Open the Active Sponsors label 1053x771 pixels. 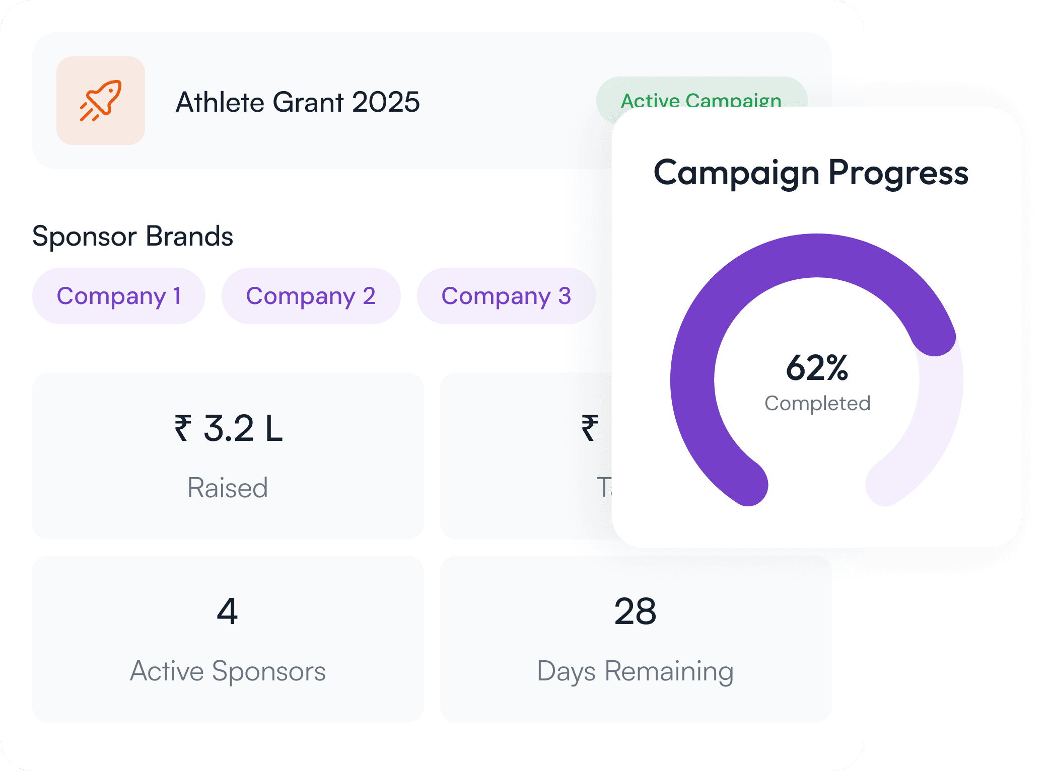click(228, 671)
